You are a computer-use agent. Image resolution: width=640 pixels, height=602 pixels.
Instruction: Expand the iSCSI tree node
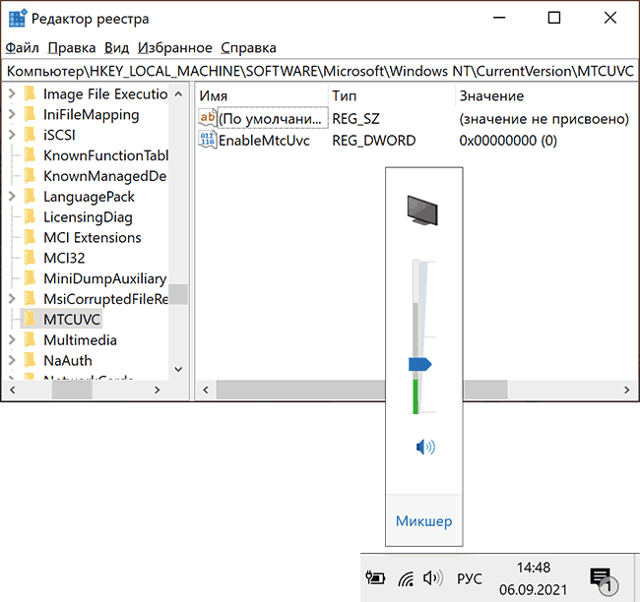point(12,135)
